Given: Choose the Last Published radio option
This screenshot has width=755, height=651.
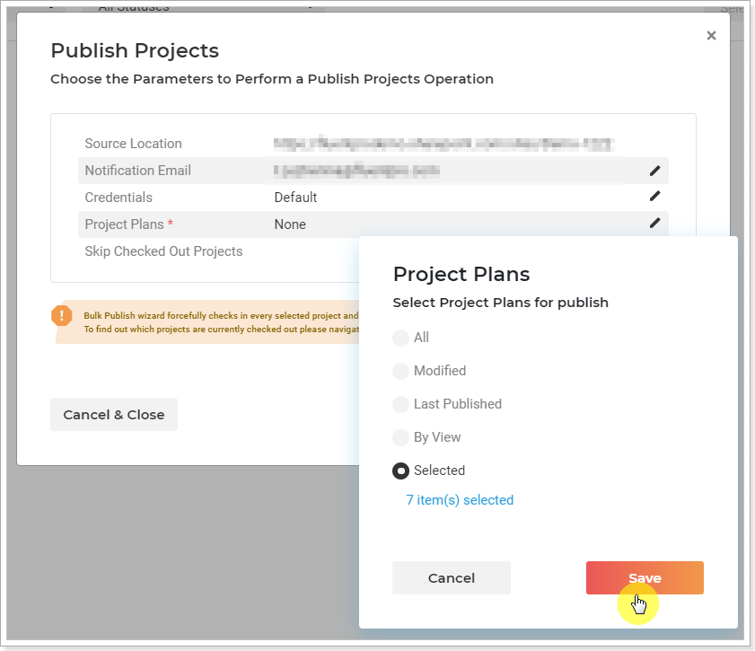Looking at the screenshot, I should (400, 404).
